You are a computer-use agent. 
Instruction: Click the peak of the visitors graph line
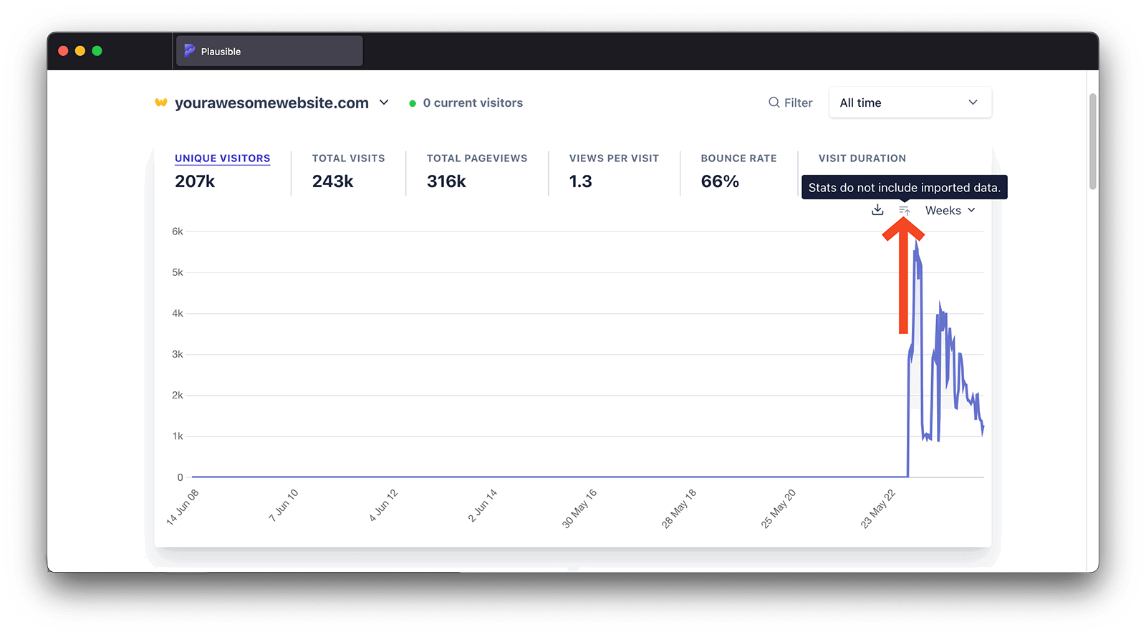916,242
